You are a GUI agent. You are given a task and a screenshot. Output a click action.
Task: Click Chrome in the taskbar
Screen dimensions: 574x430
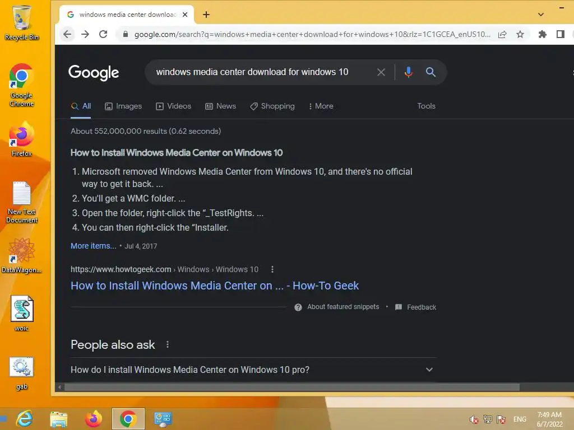pyautogui.click(x=128, y=419)
